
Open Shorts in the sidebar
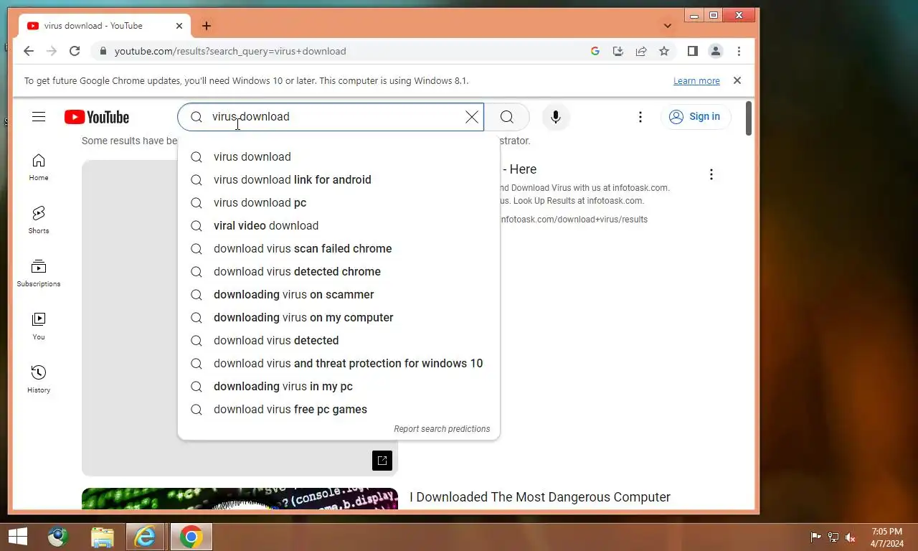pyautogui.click(x=39, y=220)
